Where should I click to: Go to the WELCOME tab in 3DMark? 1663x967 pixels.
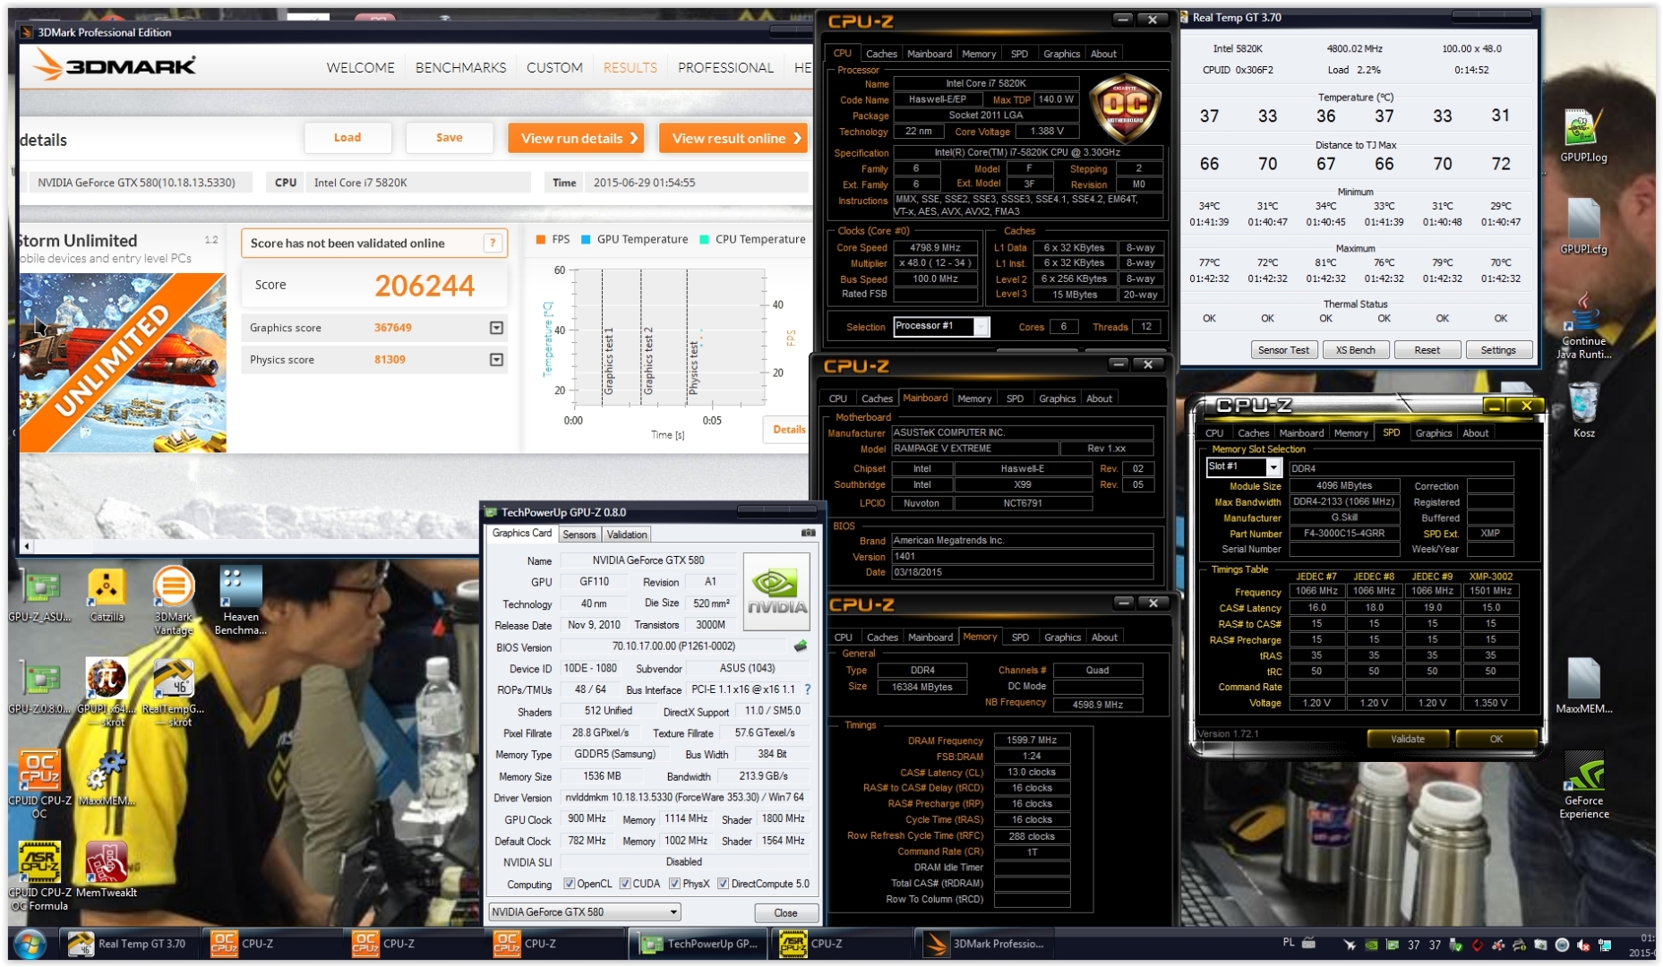click(x=360, y=67)
